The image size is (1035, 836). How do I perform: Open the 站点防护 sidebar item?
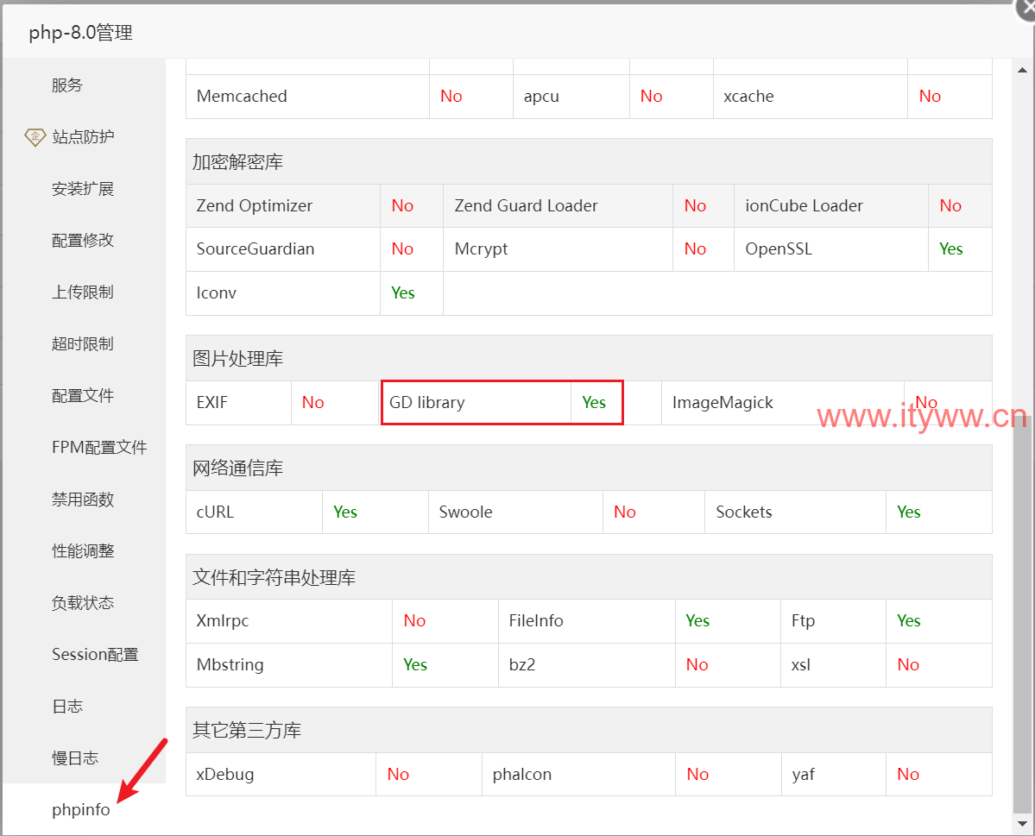click(83, 136)
